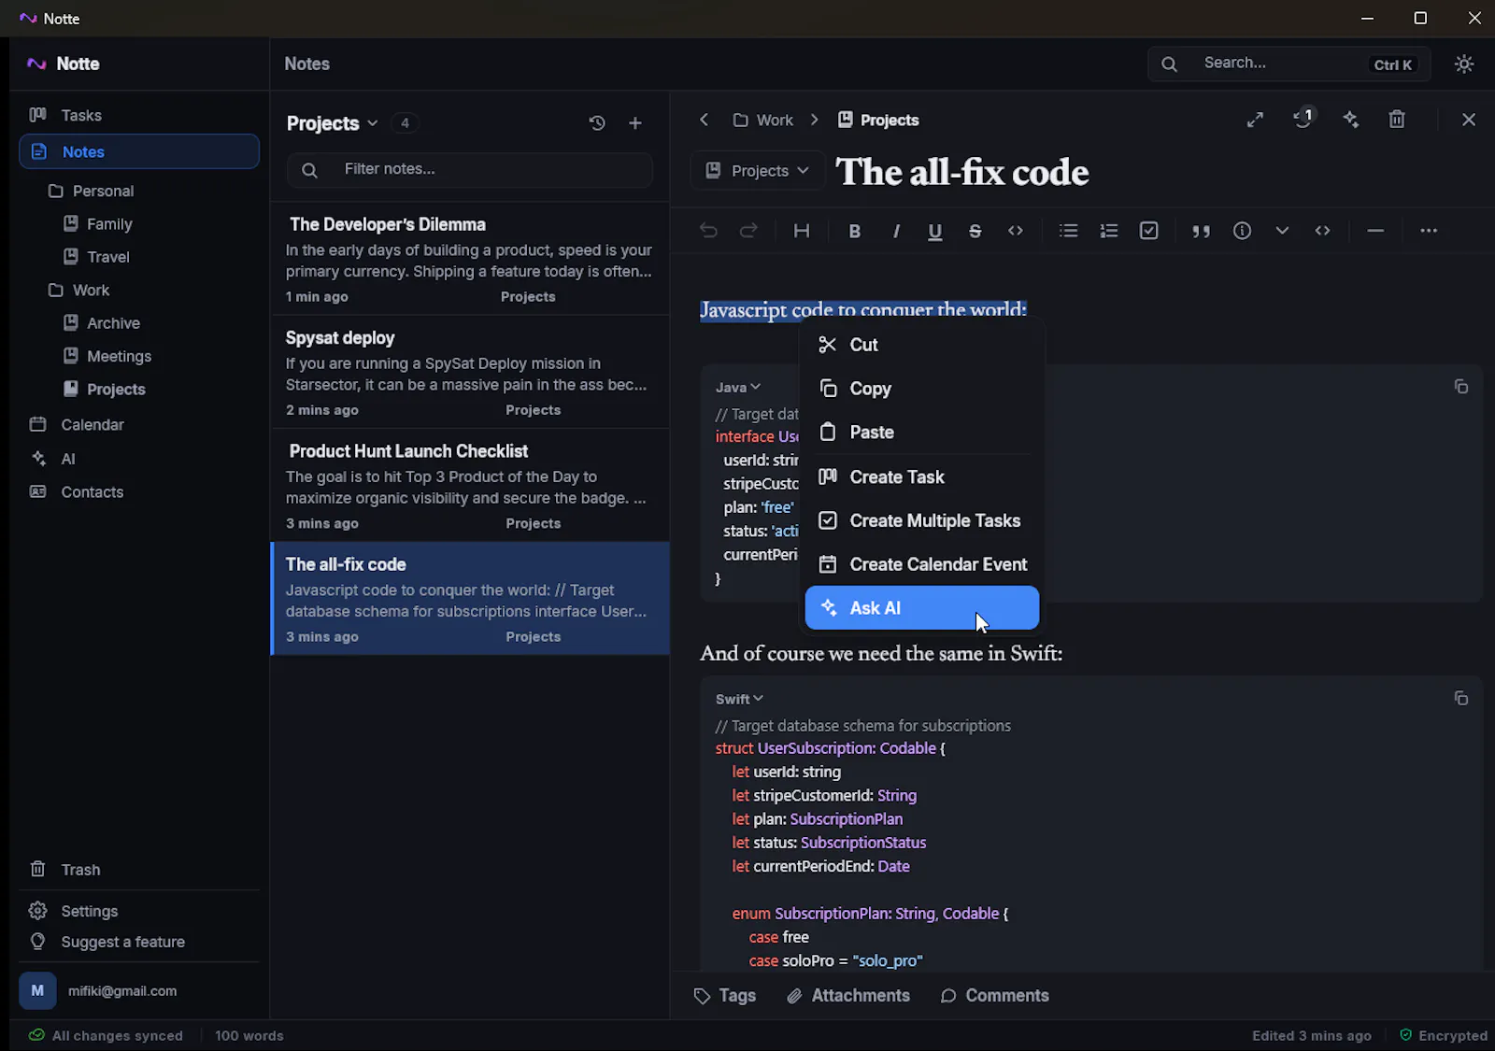Open the Projects list dropdown header
1495x1051 pixels.
332,123
